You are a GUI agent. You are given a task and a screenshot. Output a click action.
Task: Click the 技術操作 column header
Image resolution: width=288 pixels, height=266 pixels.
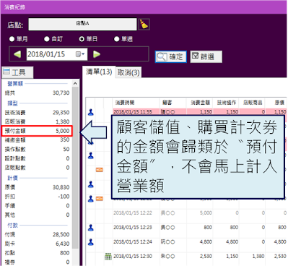tap(226, 103)
